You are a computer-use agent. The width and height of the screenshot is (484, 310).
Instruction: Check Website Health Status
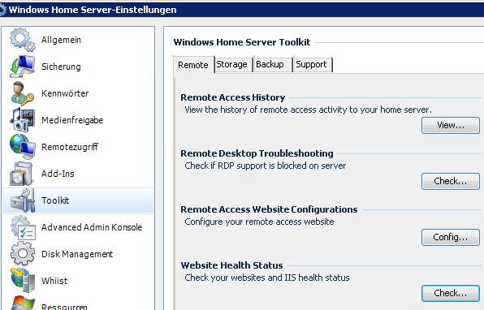(x=451, y=293)
